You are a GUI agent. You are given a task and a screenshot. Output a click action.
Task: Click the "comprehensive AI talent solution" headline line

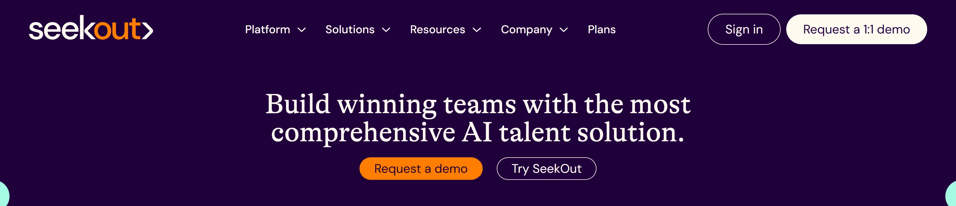point(478,132)
